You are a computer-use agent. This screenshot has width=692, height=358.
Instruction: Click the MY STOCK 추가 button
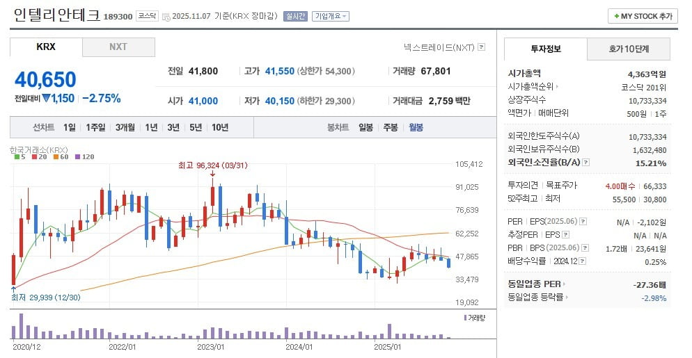[x=642, y=16]
